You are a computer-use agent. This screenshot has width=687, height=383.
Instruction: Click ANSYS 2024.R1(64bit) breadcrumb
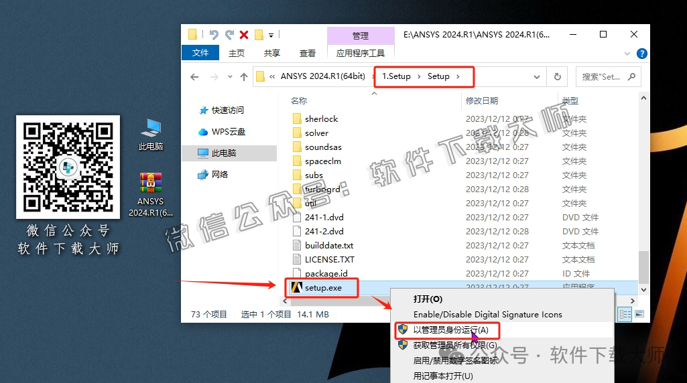click(x=323, y=76)
